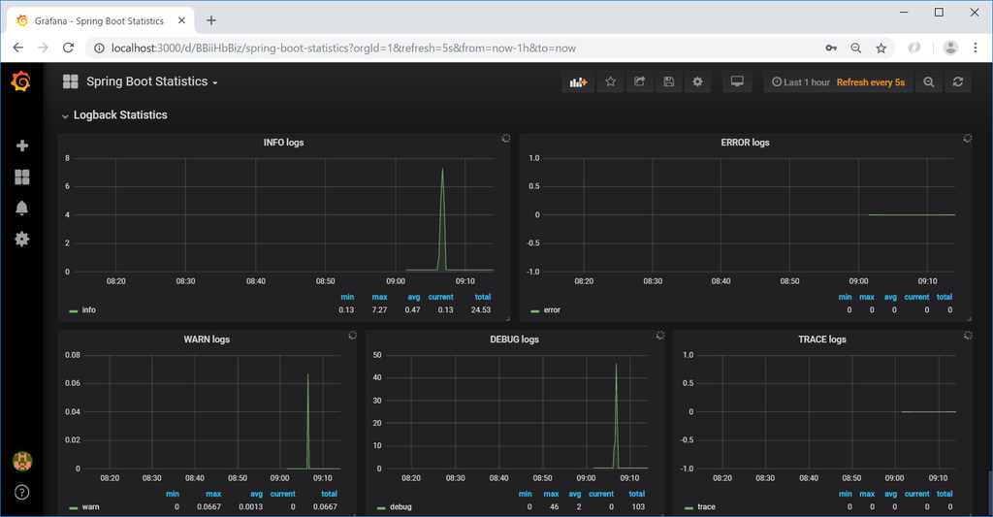
Task: Open the Spring Boot Statistics dashboard dropdown
Action: pyautogui.click(x=152, y=81)
